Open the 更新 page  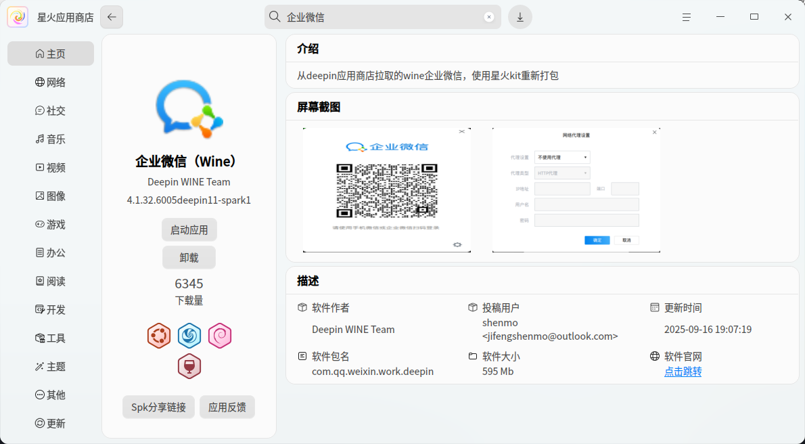(x=50, y=424)
